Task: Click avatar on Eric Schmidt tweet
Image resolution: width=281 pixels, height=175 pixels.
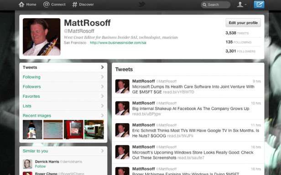Action: 122,130
